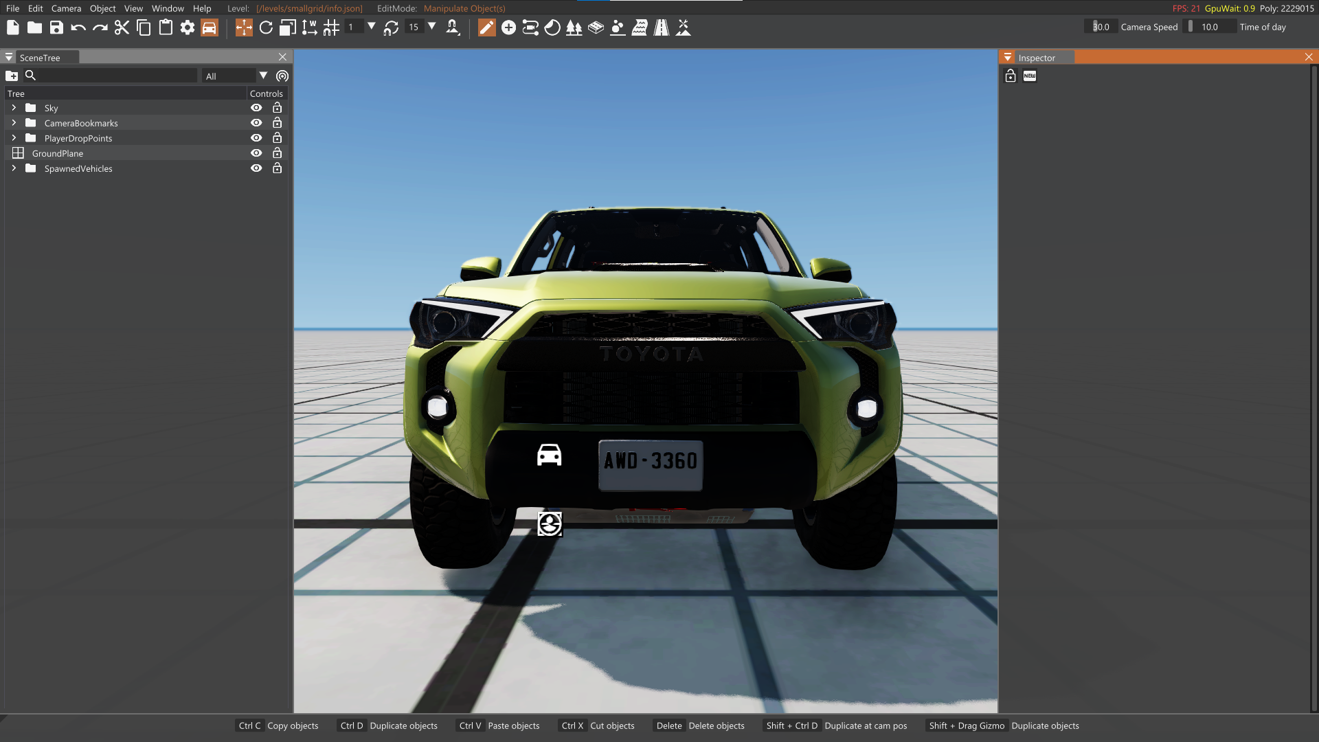Open the Inspector panel dropdown triangle
1319x742 pixels.
coord(1008,57)
